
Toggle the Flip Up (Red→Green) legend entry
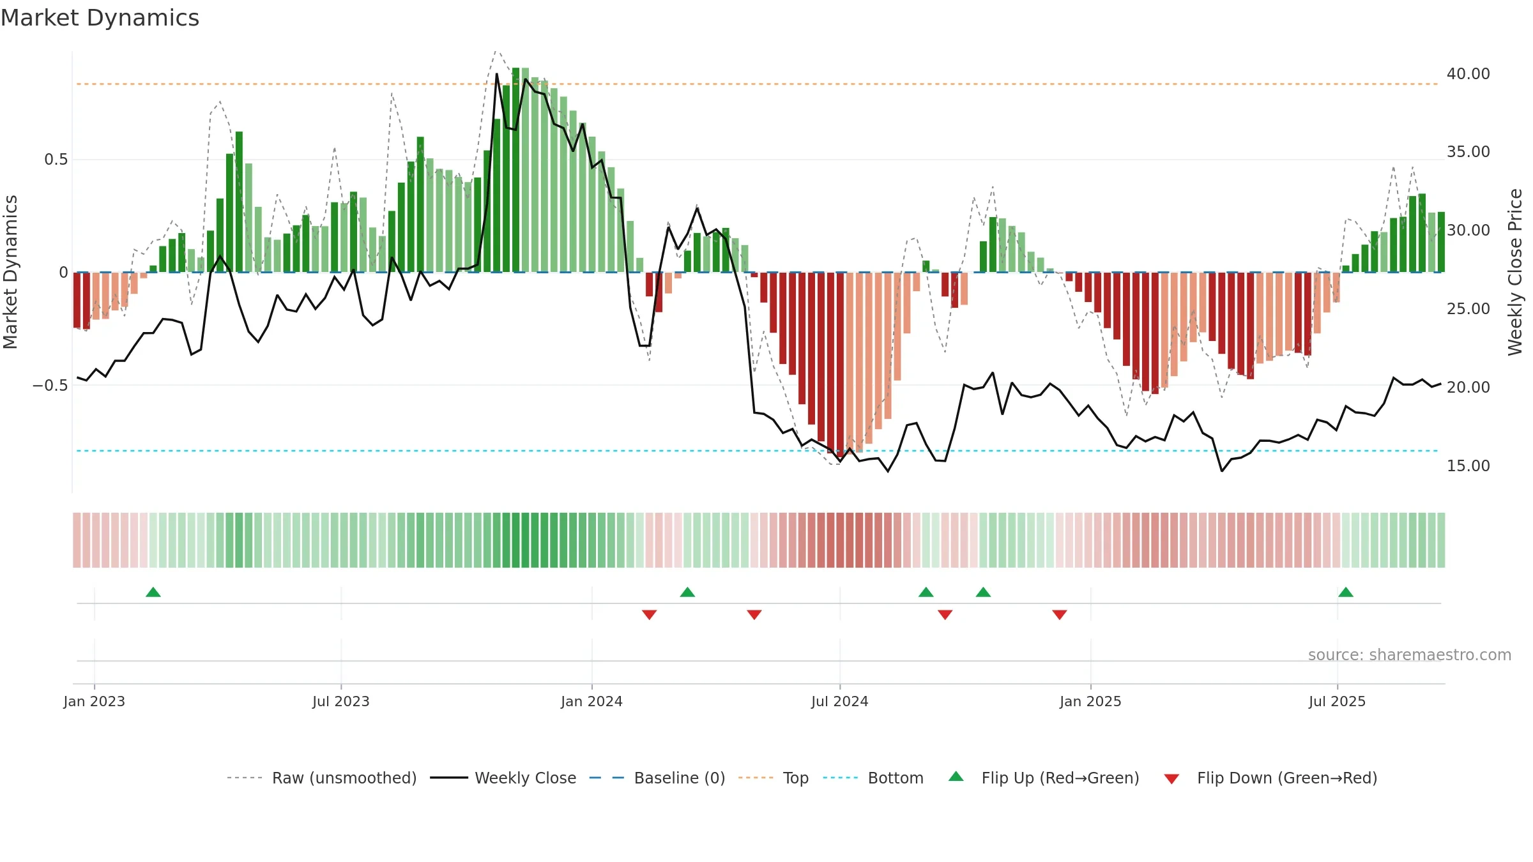tap(1044, 778)
